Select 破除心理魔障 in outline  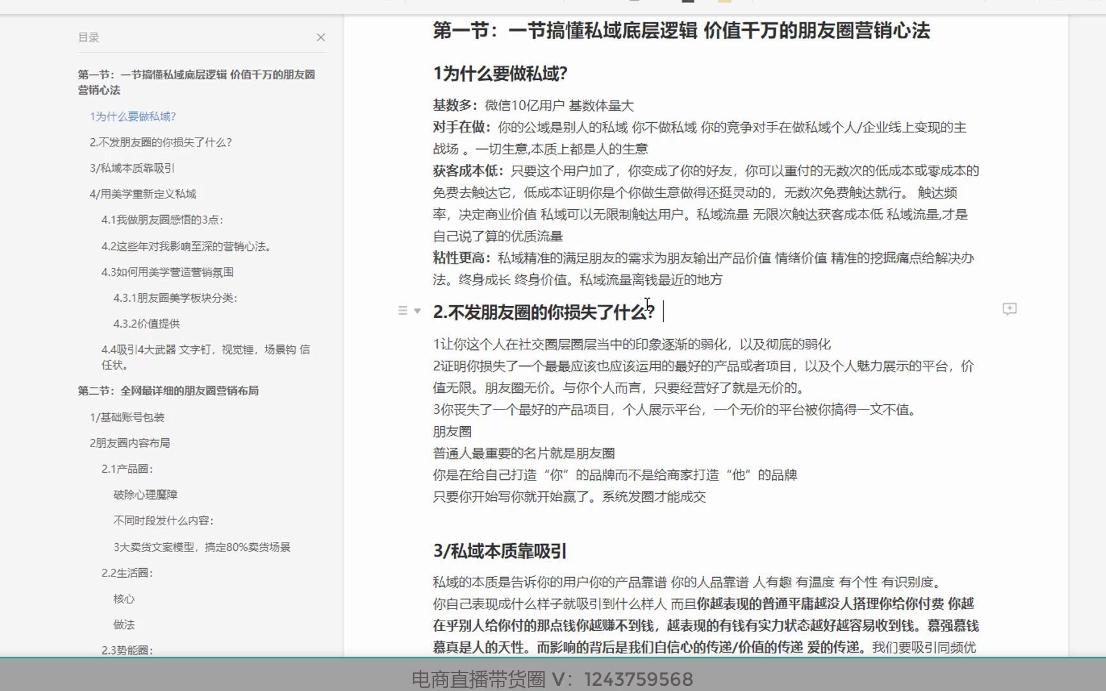145,495
